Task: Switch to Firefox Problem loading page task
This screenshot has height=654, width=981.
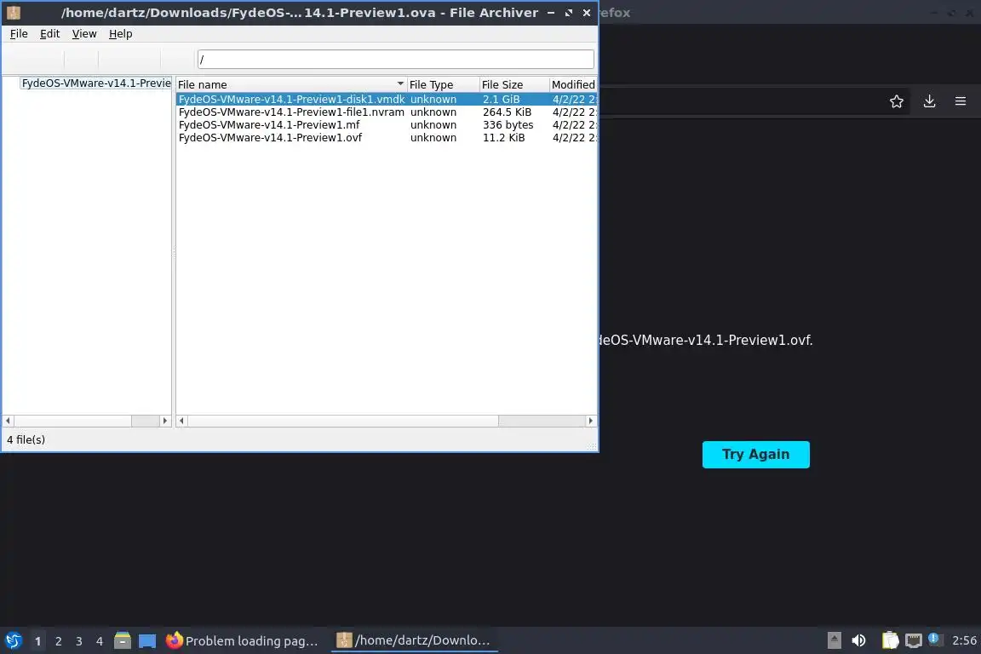Action: [x=243, y=641]
